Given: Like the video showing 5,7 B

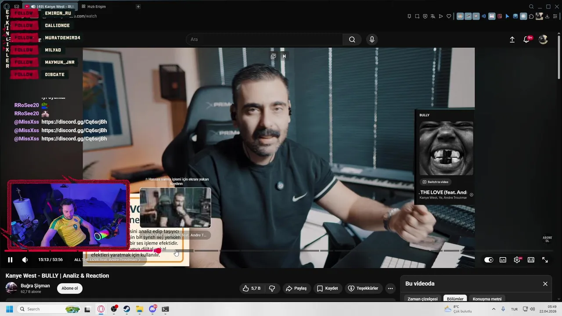Looking at the screenshot, I should pos(252,288).
